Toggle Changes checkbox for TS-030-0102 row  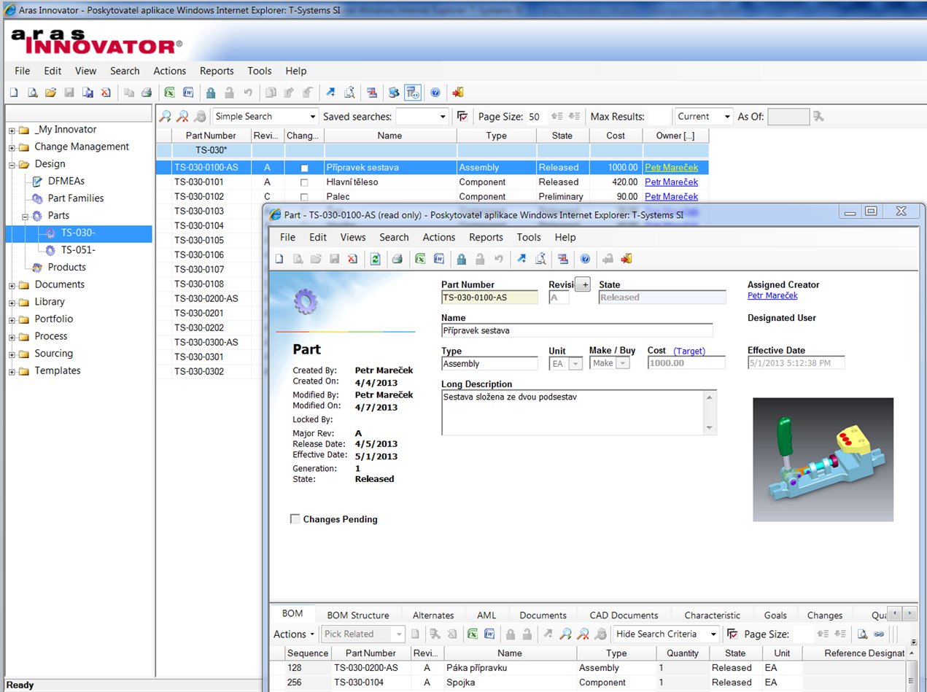tap(304, 197)
